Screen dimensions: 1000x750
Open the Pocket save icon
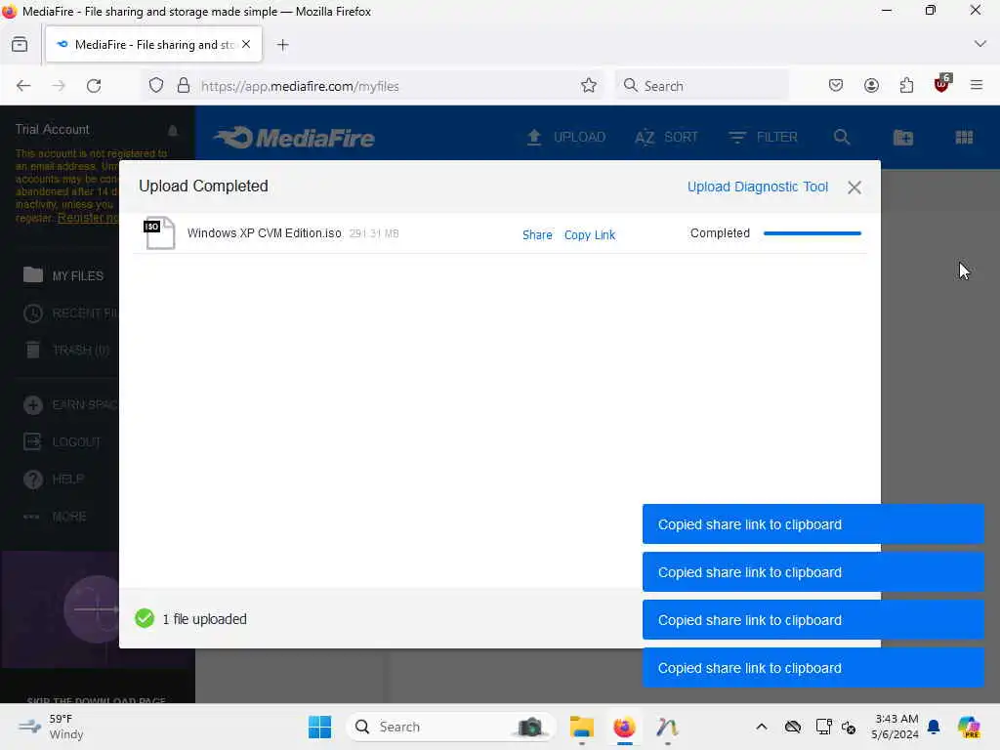point(836,86)
